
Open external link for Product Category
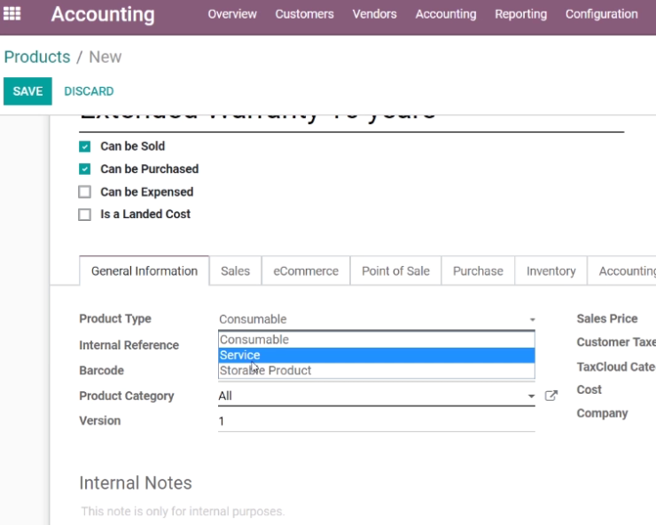coord(551,396)
